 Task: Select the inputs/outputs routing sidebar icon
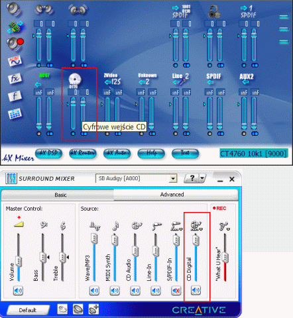15,26
